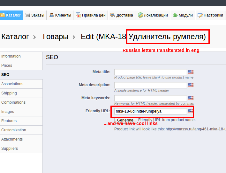Click inside the Friendly URL field
226x173 pixels.
[x=150, y=111]
